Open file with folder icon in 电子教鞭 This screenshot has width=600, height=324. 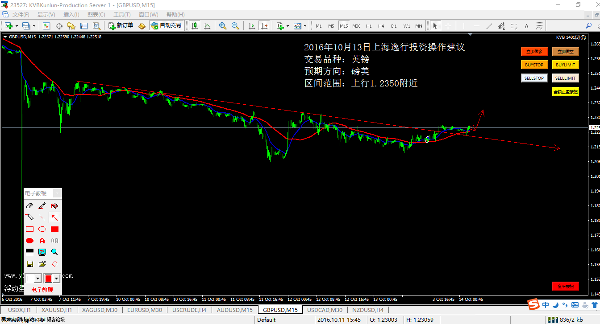(x=42, y=264)
